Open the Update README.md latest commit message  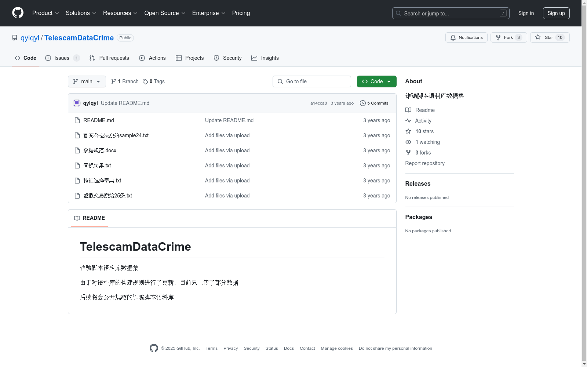[125, 103]
